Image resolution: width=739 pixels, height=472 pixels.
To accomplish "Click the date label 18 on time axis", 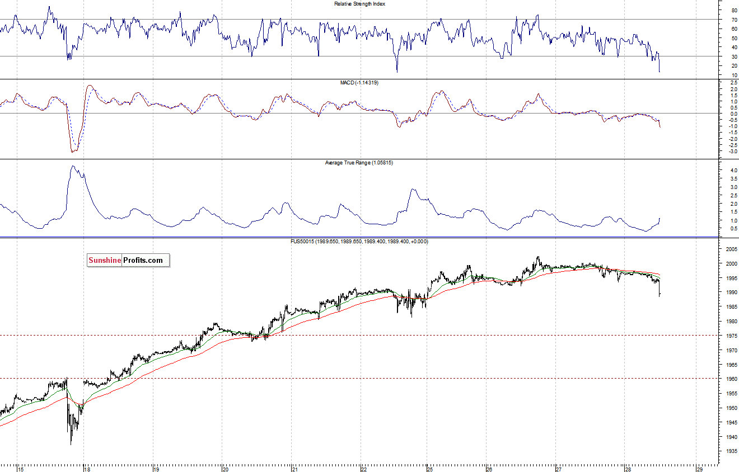I will point(87,469).
